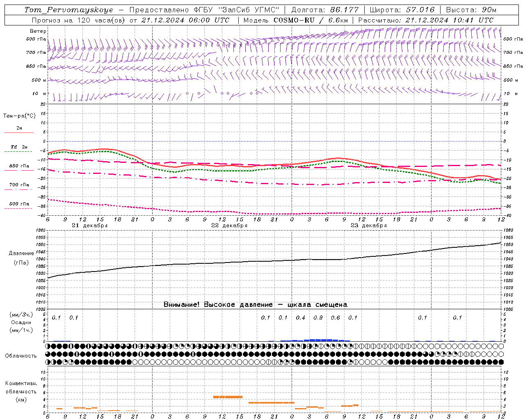Click the "Рассчитано: 21.12.2024 10:41 UTC" timestamp
The width and height of the screenshot is (525, 420).
(x=426, y=20)
